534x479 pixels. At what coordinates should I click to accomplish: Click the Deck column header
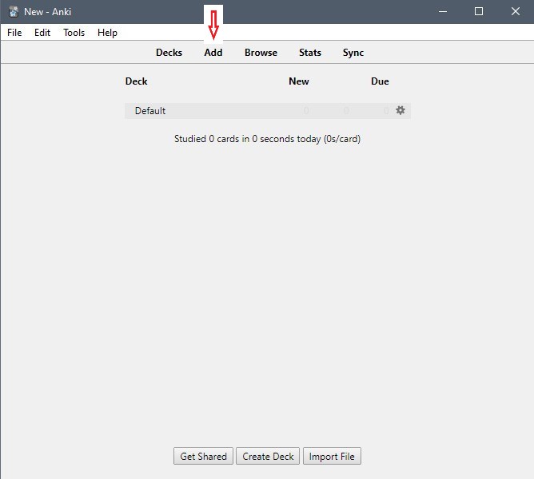coord(136,81)
